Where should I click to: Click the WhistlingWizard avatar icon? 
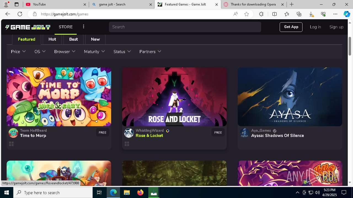(129, 133)
